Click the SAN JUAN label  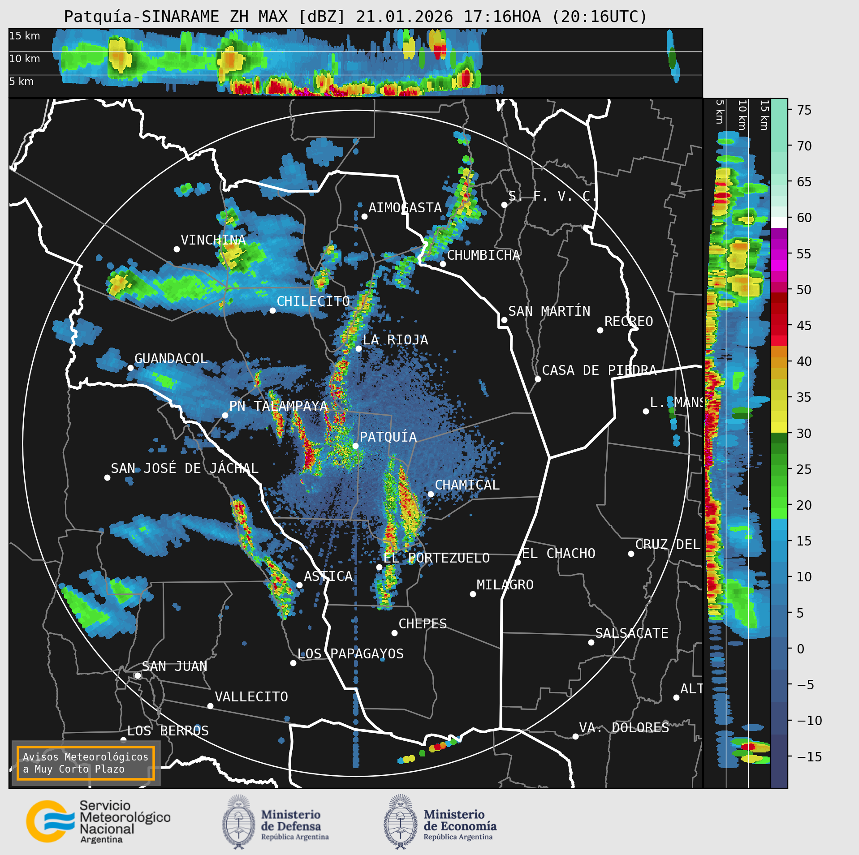pos(174,666)
